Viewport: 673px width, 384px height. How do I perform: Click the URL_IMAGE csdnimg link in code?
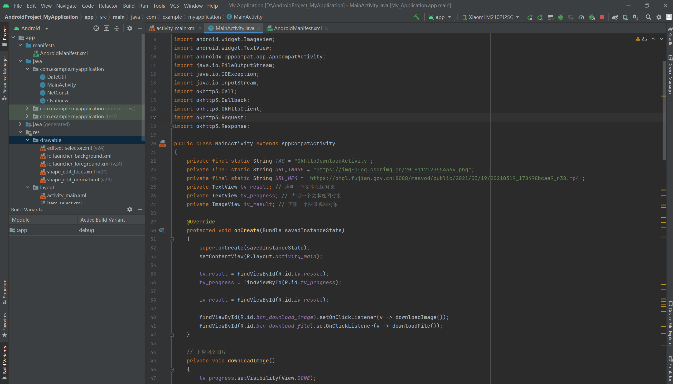point(392,169)
